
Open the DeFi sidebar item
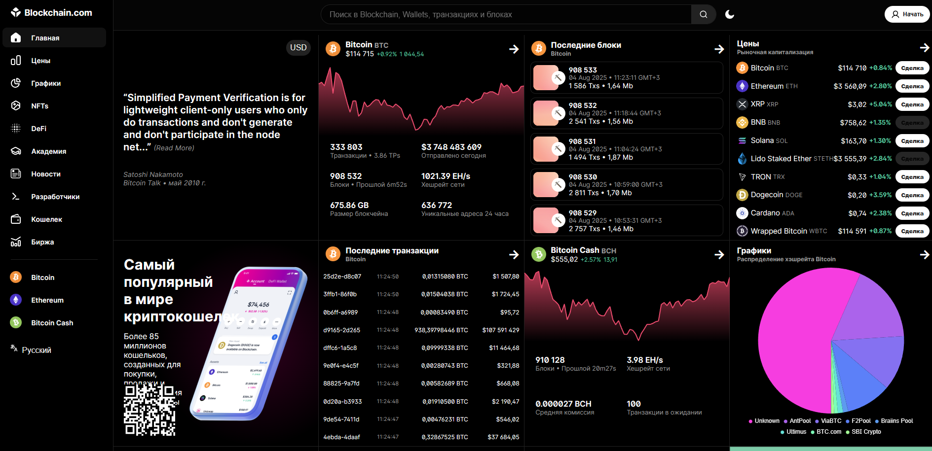[54, 129]
